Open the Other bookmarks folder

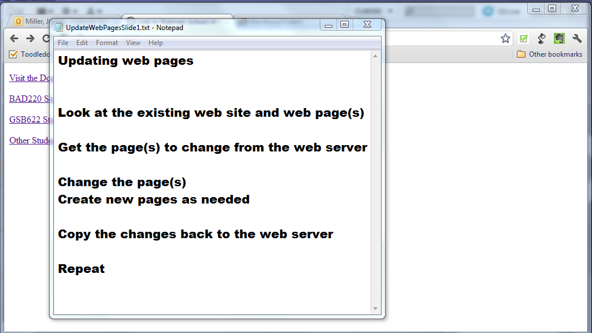[x=549, y=54]
